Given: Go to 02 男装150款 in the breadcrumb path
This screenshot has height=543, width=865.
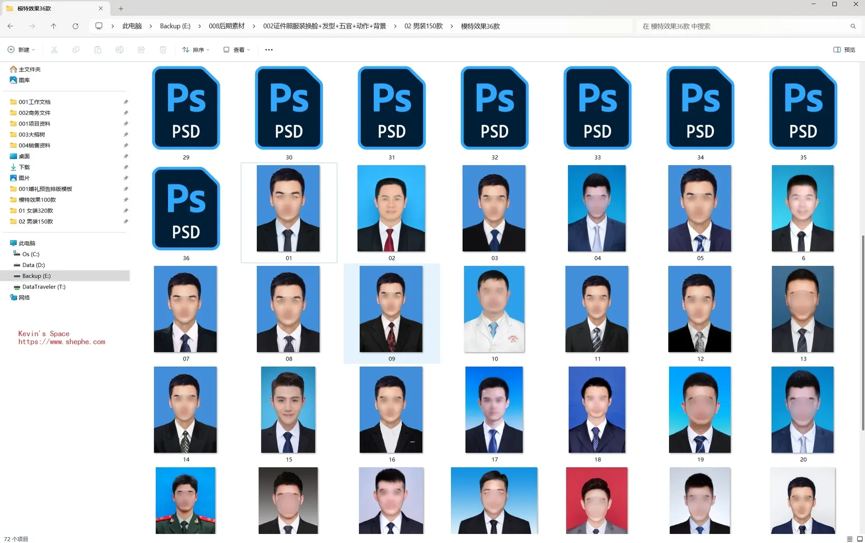Looking at the screenshot, I should coord(423,26).
